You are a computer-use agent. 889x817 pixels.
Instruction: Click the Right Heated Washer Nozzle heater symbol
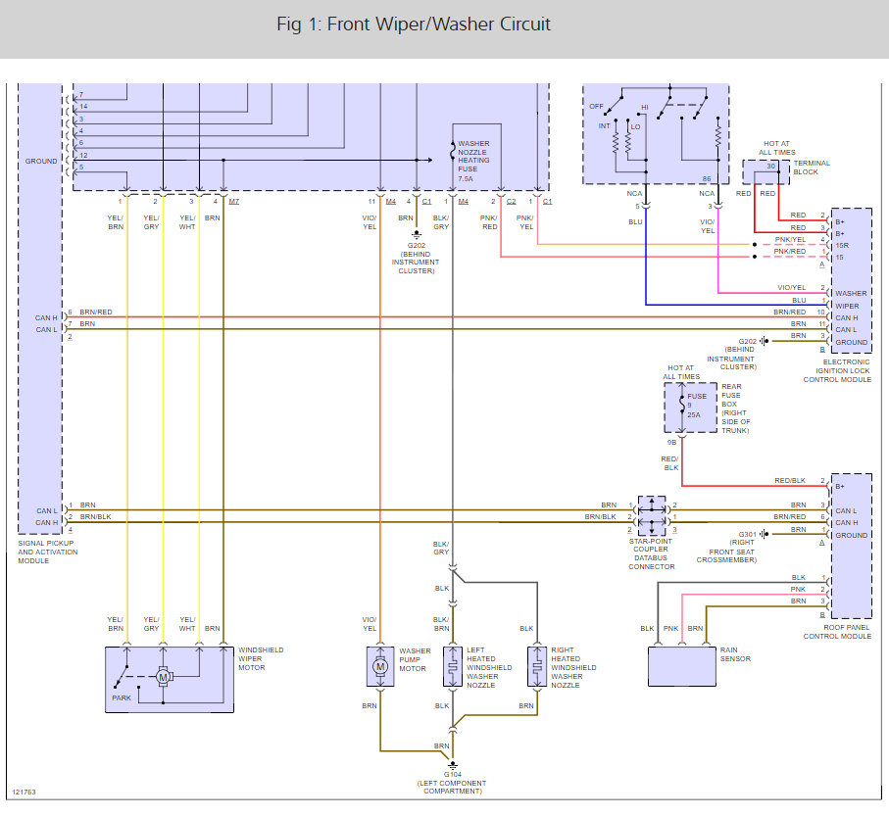click(x=537, y=667)
